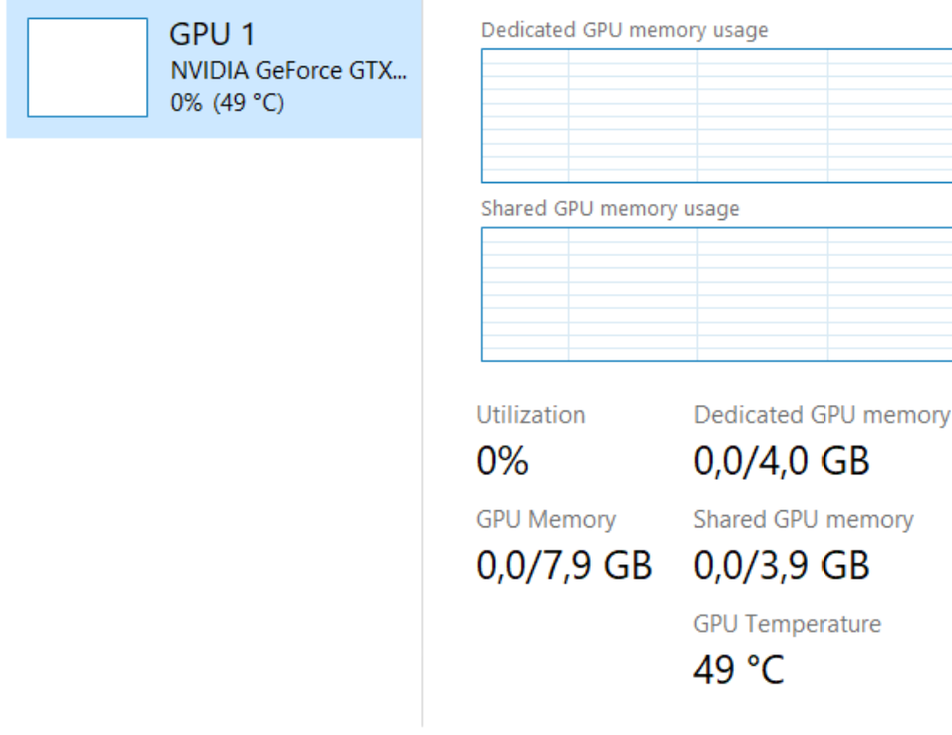Viewport: 952px width, 735px height.
Task: Click the GPU Memory label
Action: (545, 519)
